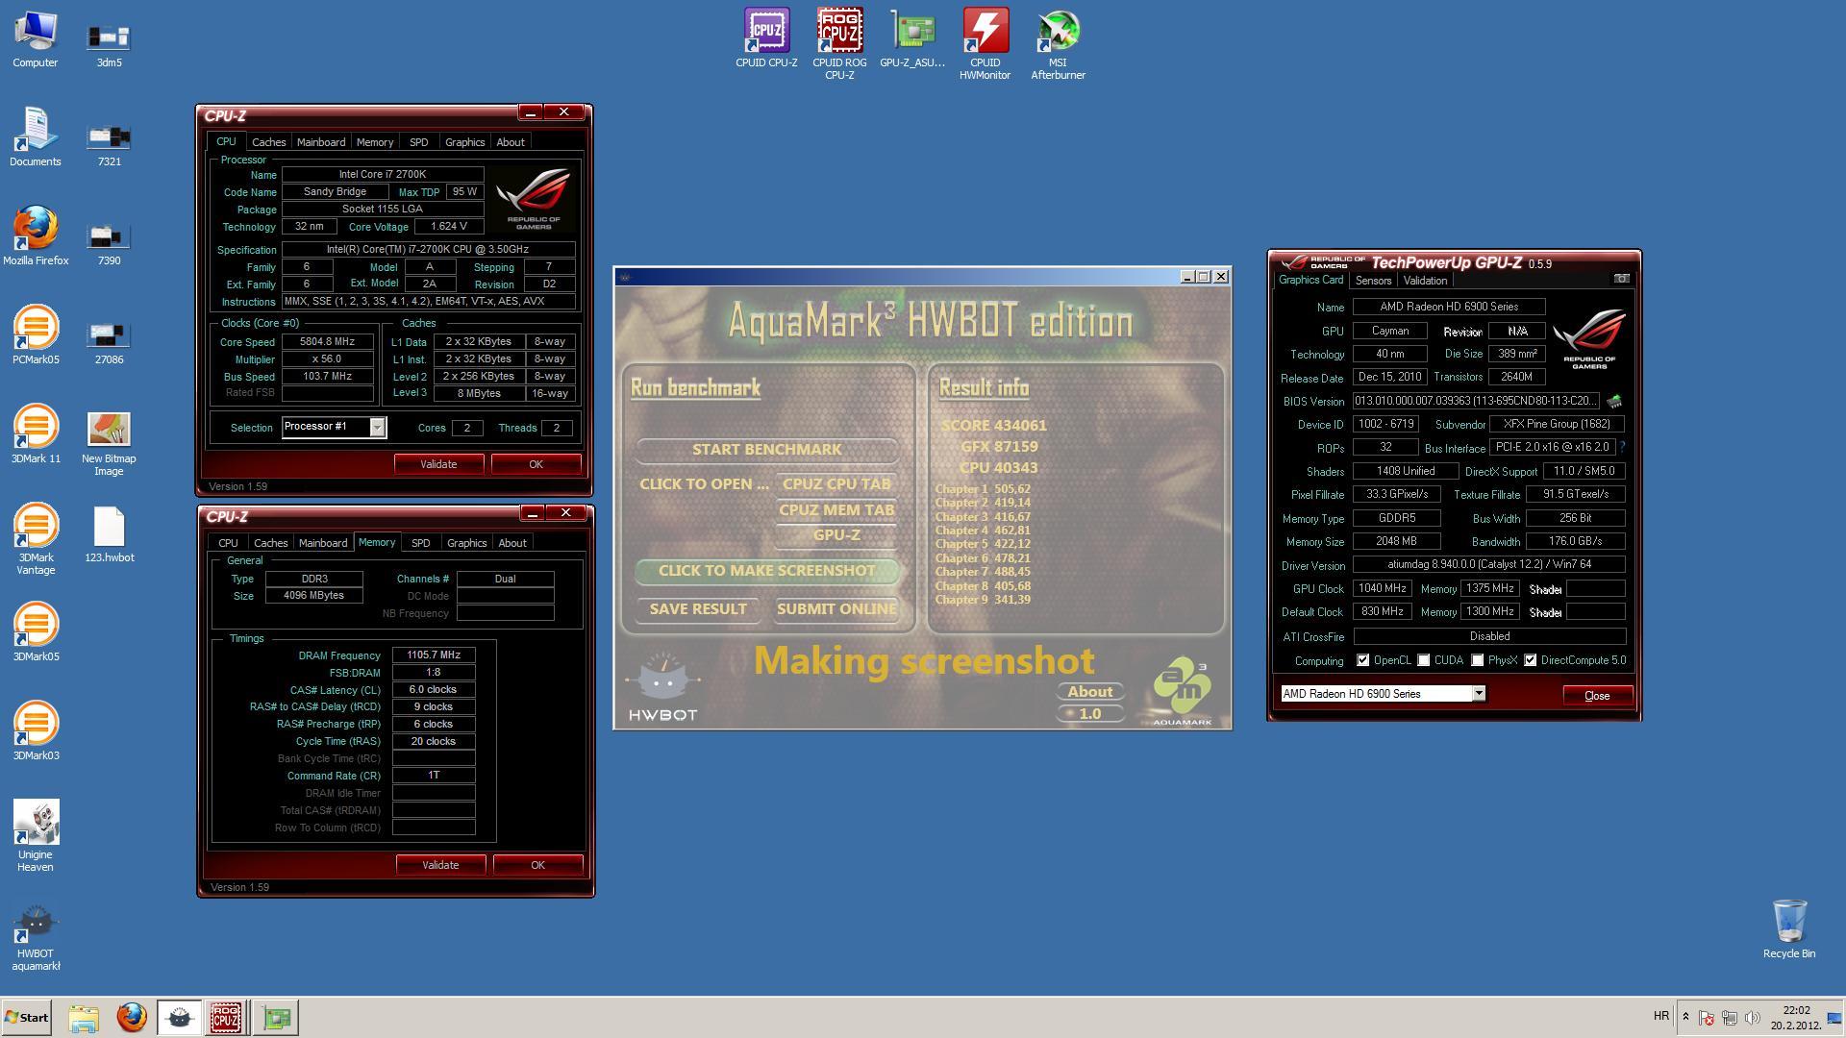Click START BENCHMARK in AquaMark
The height and width of the screenshot is (1038, 1846).
(x=766, y=450)
